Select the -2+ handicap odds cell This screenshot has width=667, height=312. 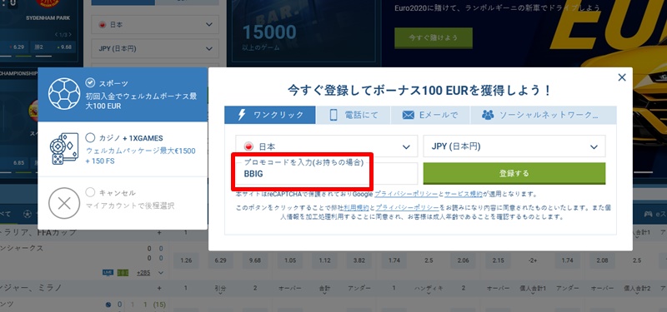[532, 260]
